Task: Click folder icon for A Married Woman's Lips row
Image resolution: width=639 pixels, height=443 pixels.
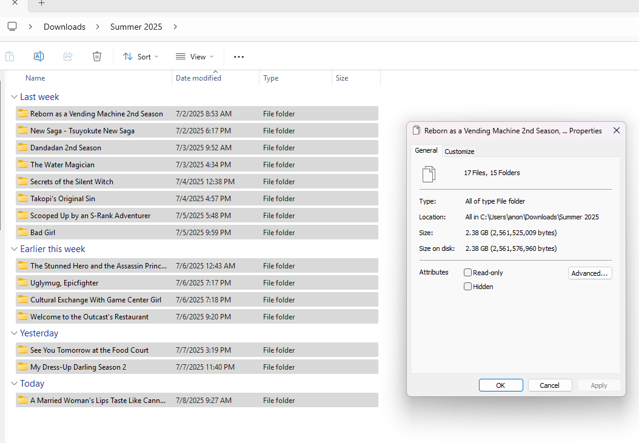Action: [x=23, y=401]
